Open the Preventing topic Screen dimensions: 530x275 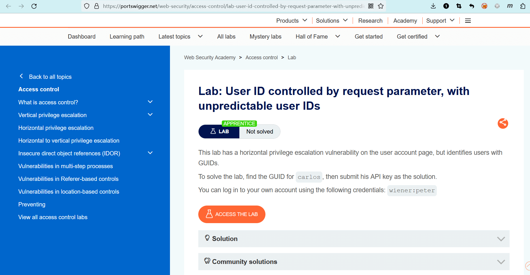tap(32, 204)
